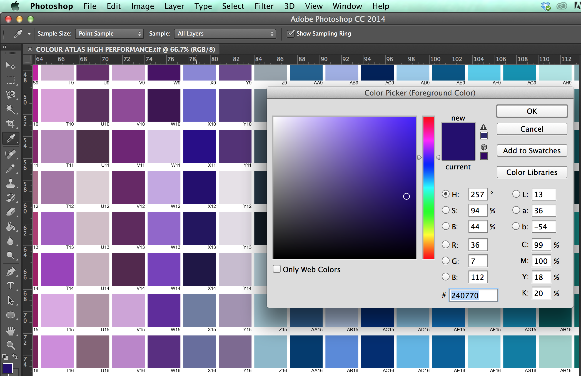Select the Hand tool
The height and width of the screenshot is (376, 581).
(11, 331)
